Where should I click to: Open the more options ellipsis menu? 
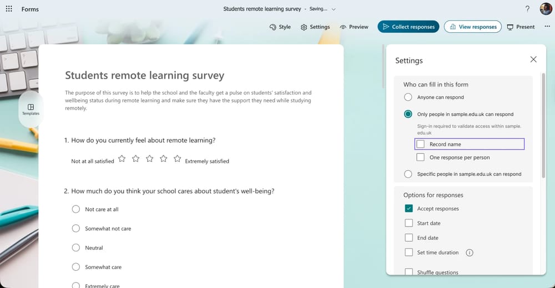tap(547, 27)
